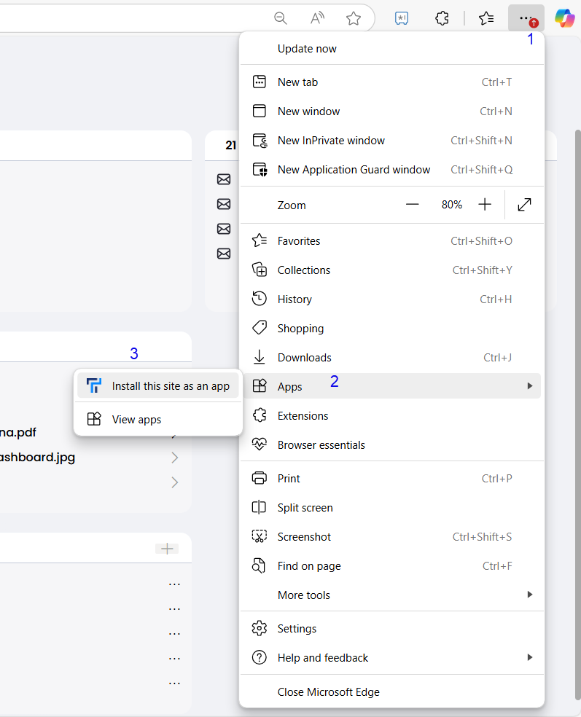Expand the More tools submenu

point(391,595)
